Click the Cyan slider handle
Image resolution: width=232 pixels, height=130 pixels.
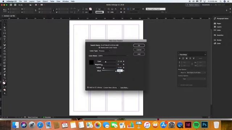coord(105,62)
